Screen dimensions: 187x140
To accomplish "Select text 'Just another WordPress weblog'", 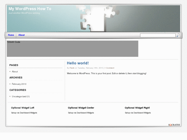I will pyautogui.click(x=24, y=13).
